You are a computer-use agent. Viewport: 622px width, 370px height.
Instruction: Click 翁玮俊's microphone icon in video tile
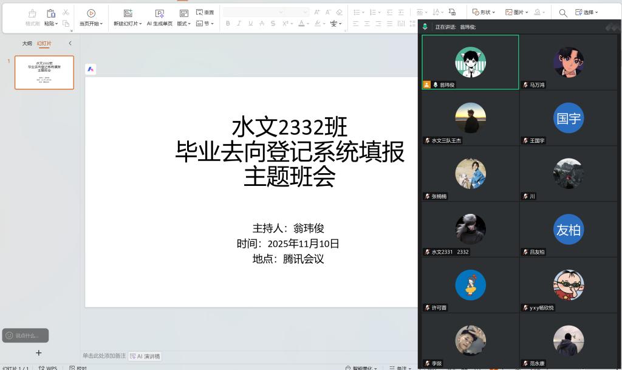436,85
